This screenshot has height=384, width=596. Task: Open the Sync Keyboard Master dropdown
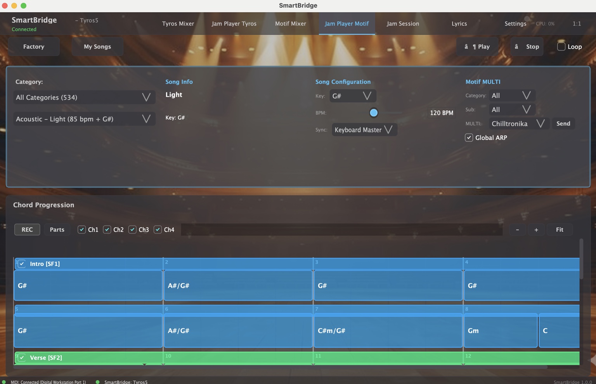click(364, 130)
